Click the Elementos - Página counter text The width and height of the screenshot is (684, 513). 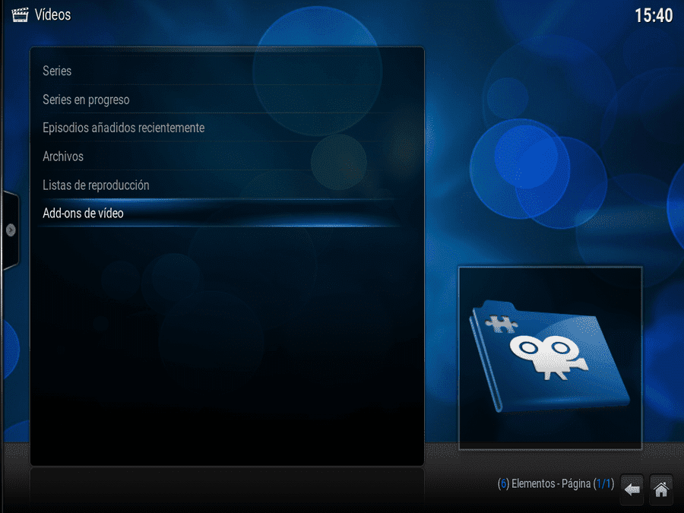[x=556, y=484]
